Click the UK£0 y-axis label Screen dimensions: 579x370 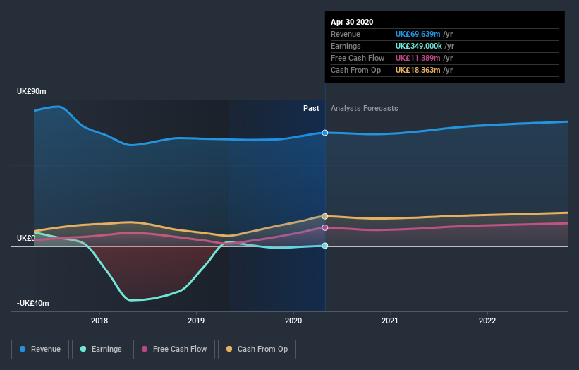point(26,238)
